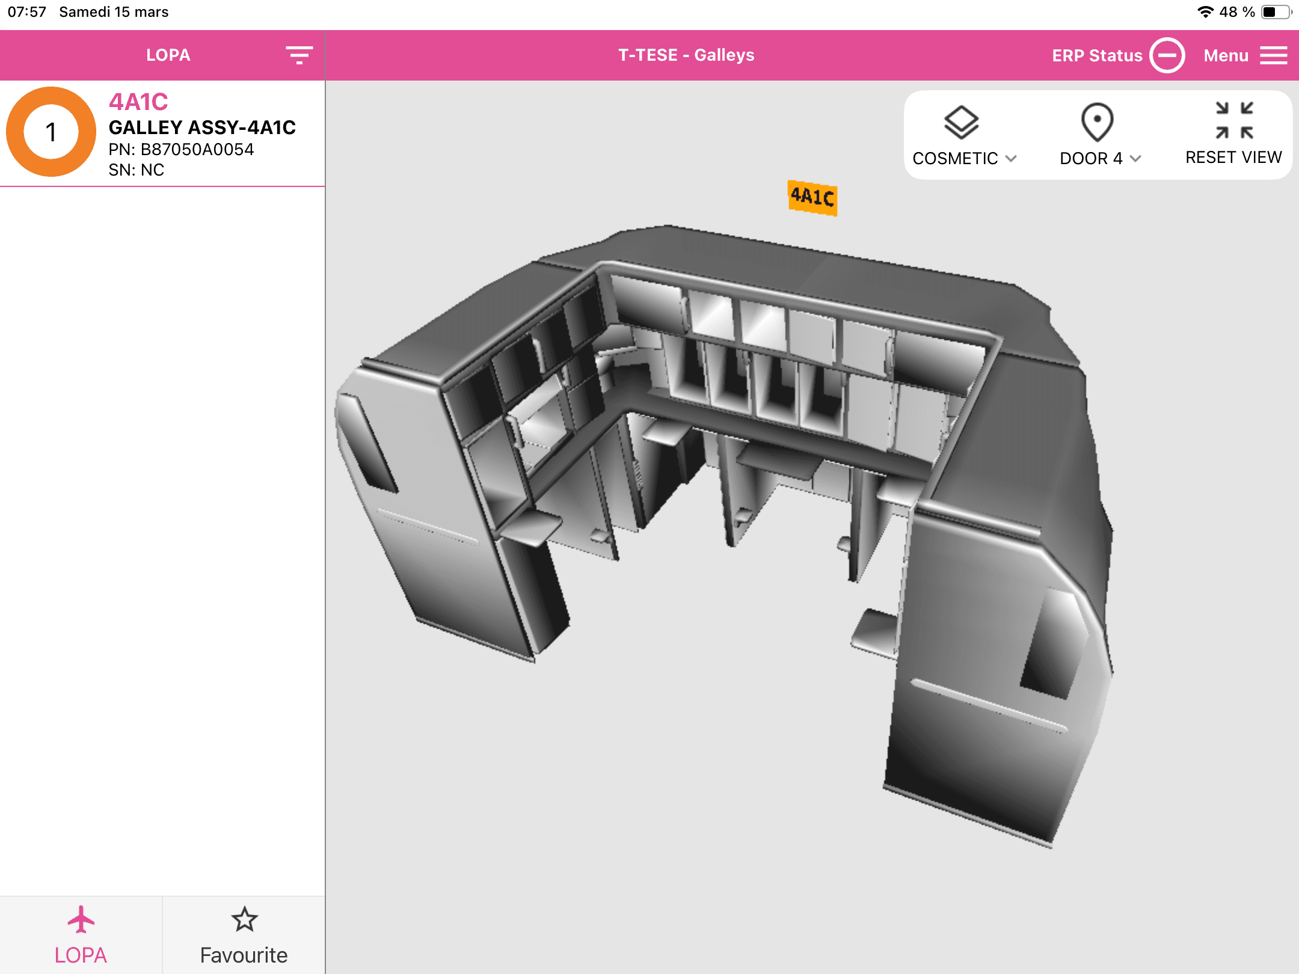Click the RESET VIEW arrows icon
This screenshot has width=1299, height=974.
click(x=1234, y=120)
